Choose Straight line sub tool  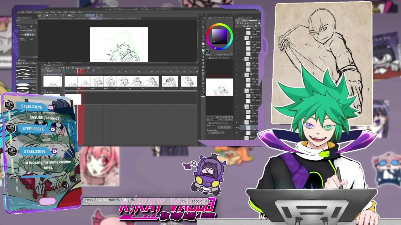click(26, 67)
